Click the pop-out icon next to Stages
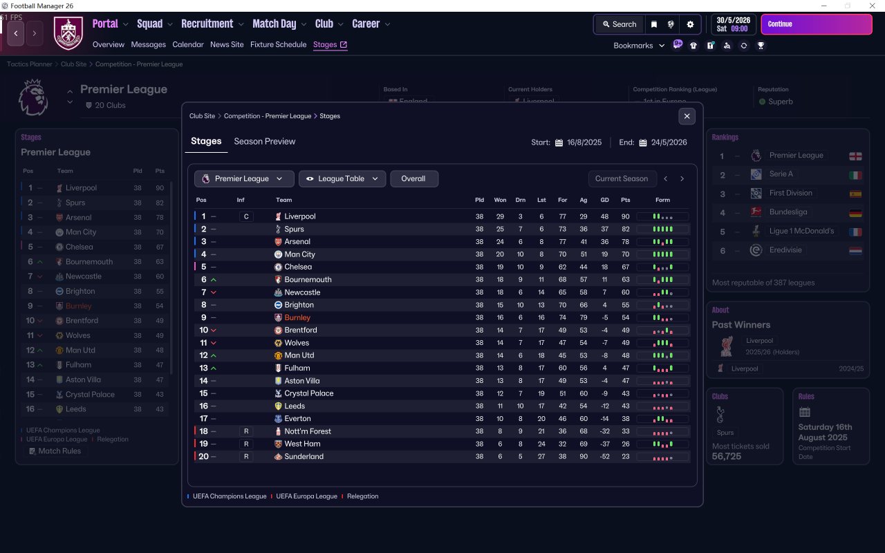The image size is (885, 553). click(x=344, y=44)
